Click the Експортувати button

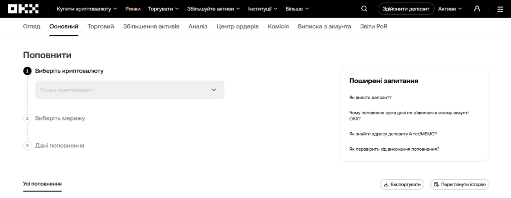point(402,185)
